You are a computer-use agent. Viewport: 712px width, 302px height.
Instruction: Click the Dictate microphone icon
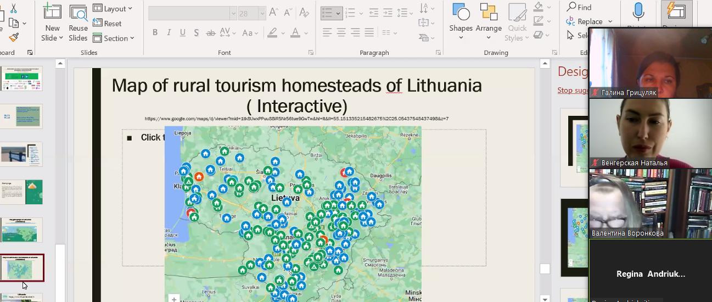(x=638, y=13)
